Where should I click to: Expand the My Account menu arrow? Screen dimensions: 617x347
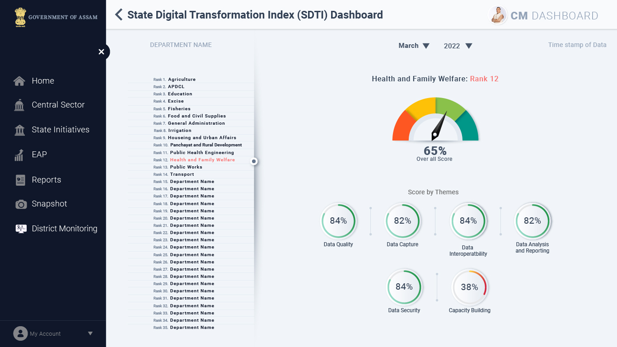point(90,333)
